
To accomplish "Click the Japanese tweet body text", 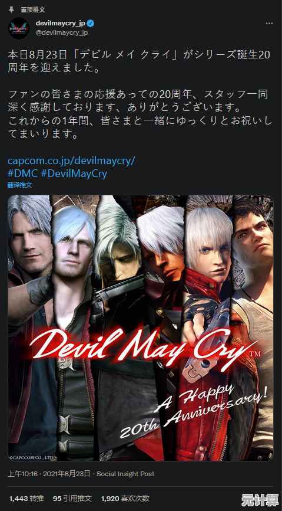I will (x=140, y=94).
